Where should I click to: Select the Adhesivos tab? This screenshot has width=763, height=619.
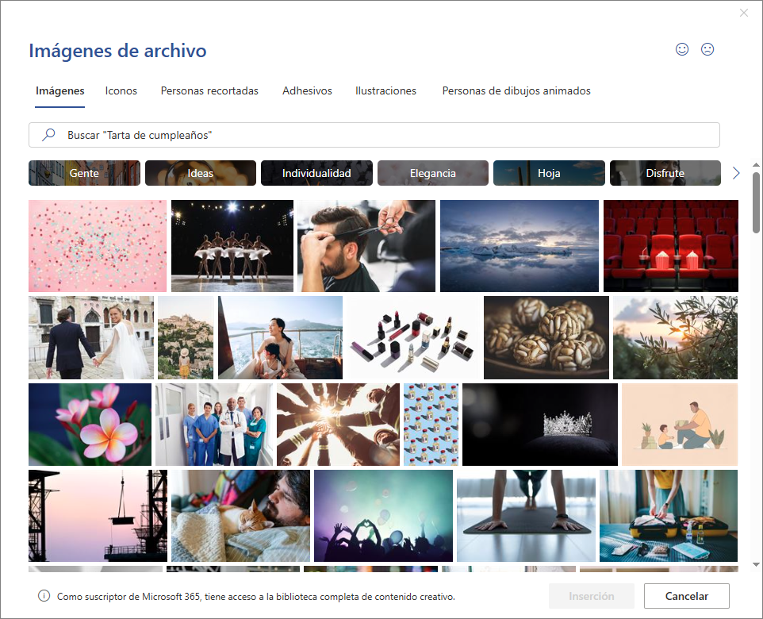(x=307, y=91)
